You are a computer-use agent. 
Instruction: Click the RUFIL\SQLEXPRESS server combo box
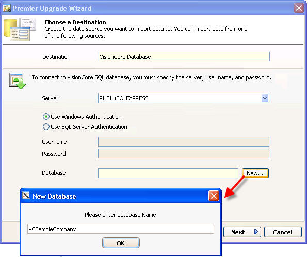coord(184,98)
